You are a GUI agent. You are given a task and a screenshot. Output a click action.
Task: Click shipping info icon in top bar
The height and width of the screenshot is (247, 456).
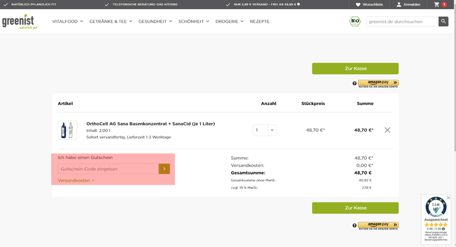click(298, 4)
